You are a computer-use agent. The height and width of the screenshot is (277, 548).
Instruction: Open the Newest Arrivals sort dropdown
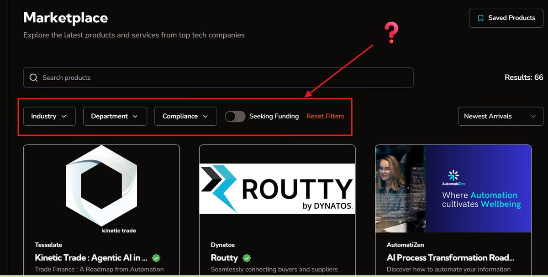[500, 116]
